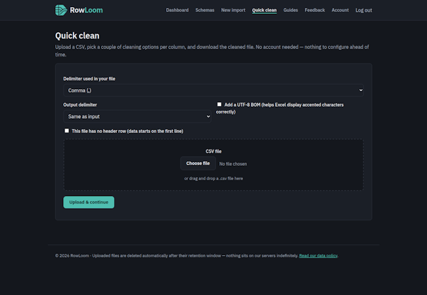Open the Read our data policy link

pos(318,256)
